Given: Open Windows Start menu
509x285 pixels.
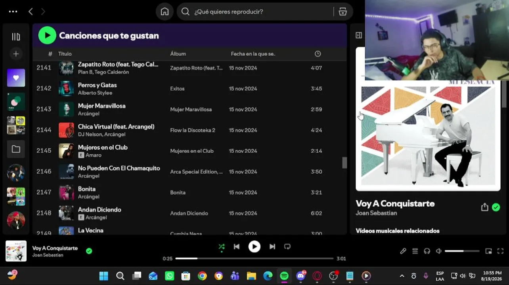Looking at the screenshot, I should [x=104, y=276].
